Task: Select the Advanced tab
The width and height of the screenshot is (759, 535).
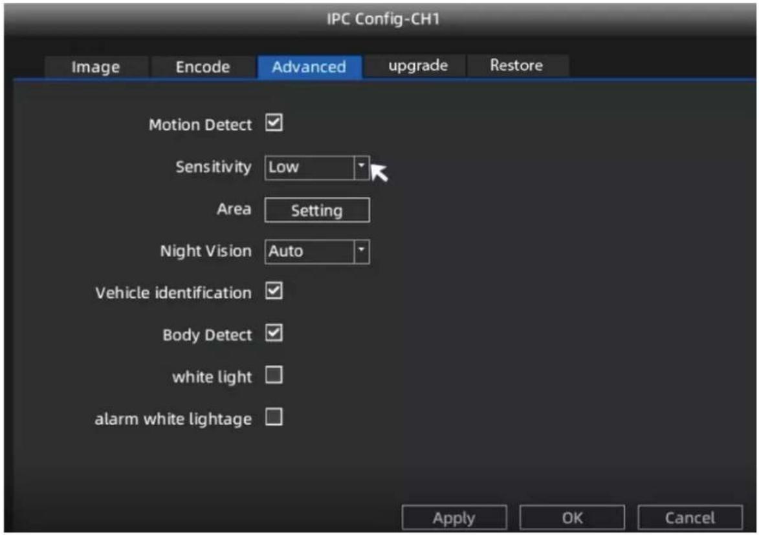Action: point(309,67)
